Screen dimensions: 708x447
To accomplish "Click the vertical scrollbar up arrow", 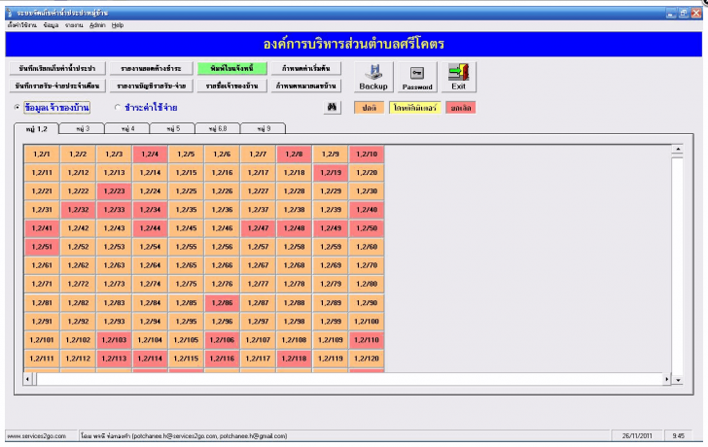I will click(x=677, y=150).
